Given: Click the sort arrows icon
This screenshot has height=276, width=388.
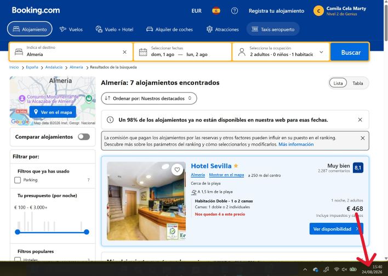Looking at the screenshot, I should click(x=107, y=98).
